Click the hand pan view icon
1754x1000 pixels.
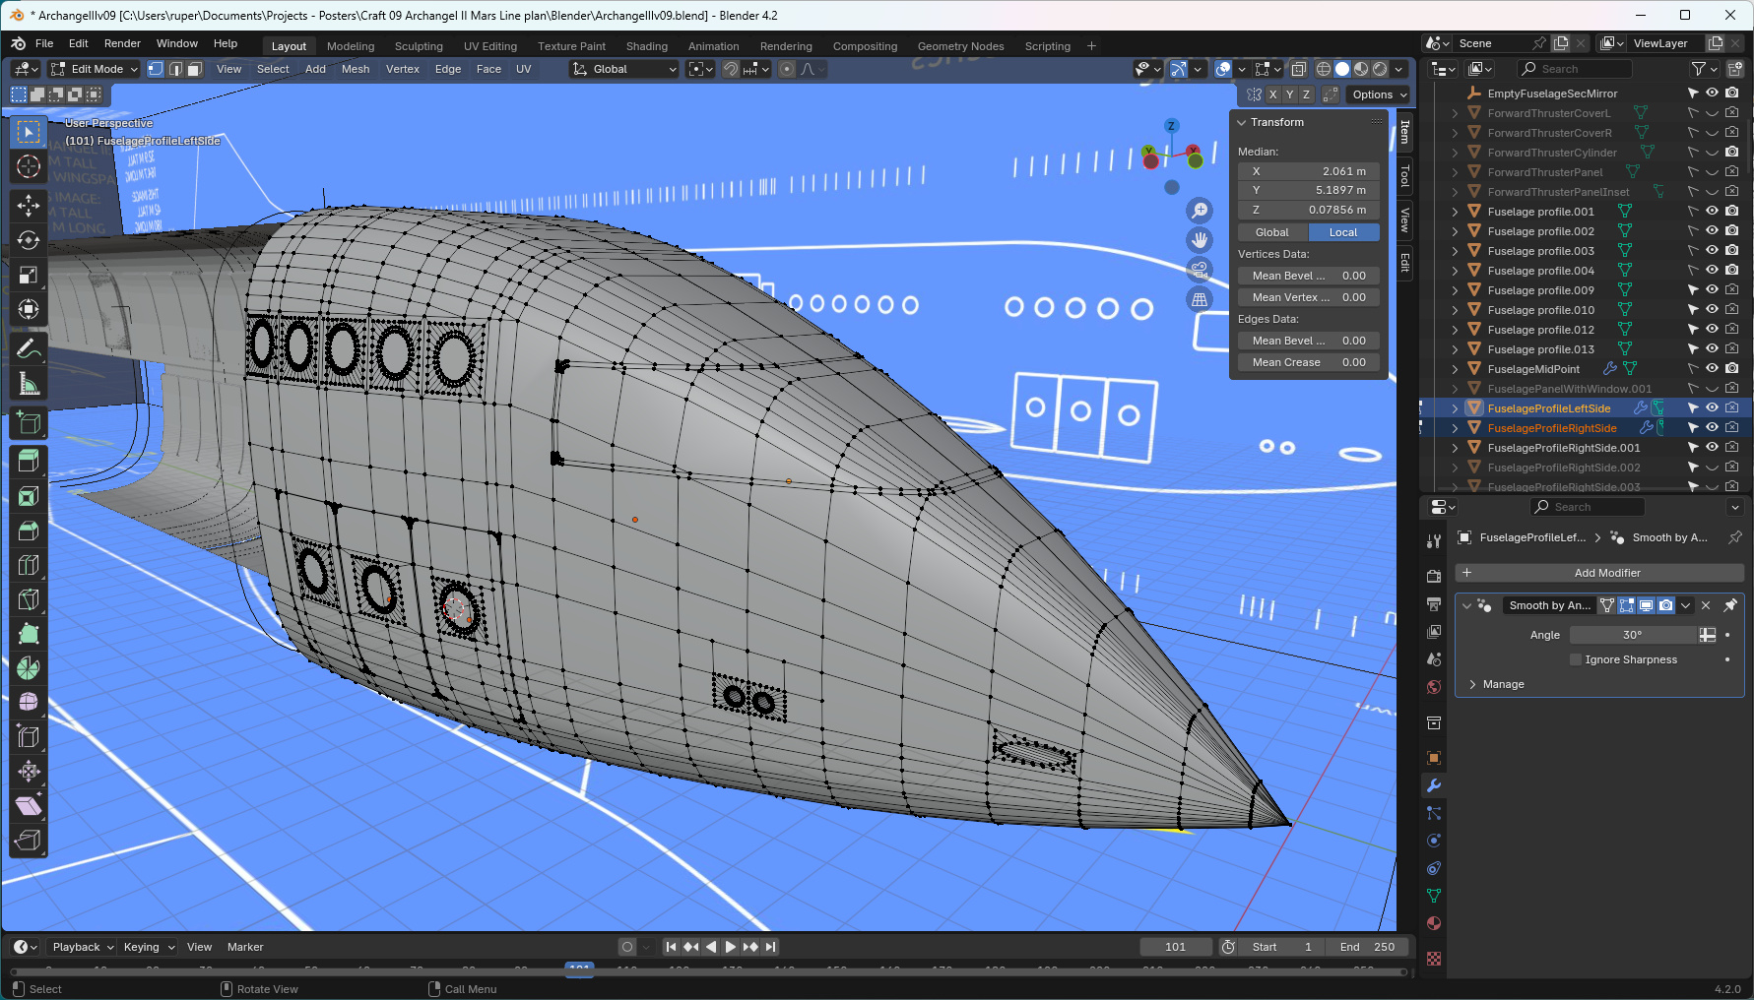coord(1200,240)
